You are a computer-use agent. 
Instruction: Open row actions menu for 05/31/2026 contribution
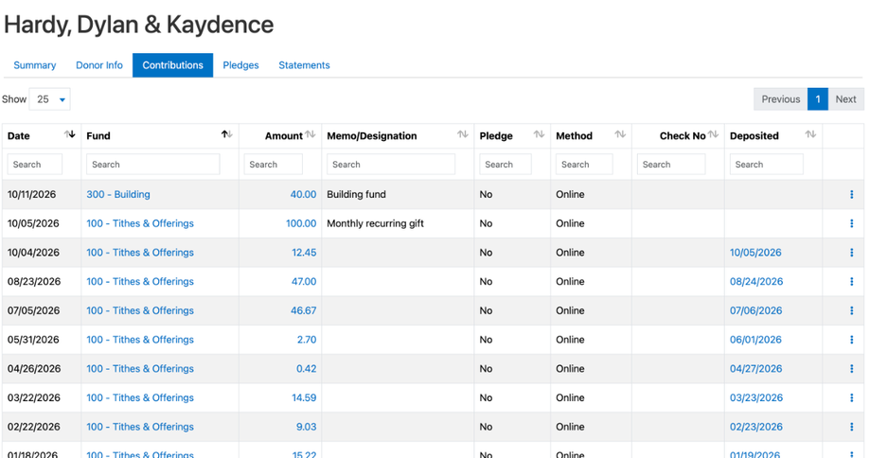coord(851,340)
